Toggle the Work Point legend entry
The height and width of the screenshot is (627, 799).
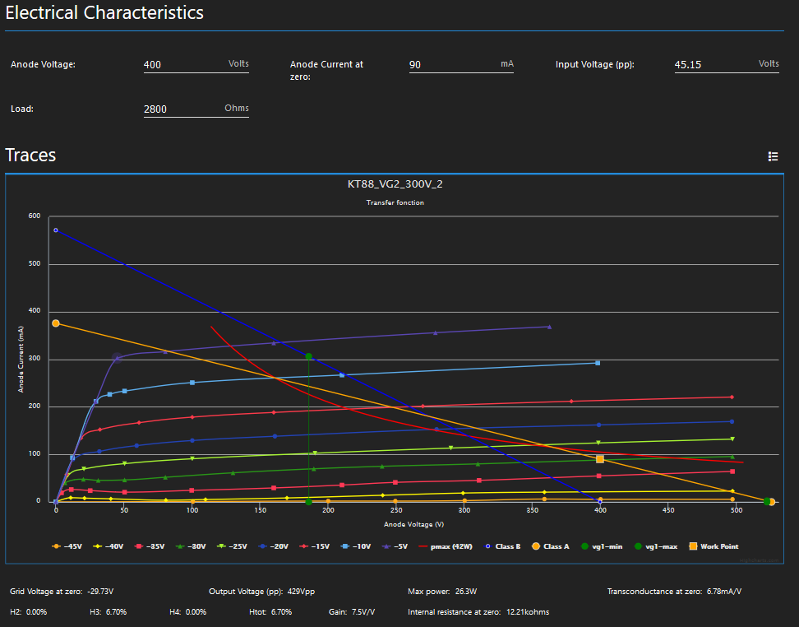pos(712,546)
